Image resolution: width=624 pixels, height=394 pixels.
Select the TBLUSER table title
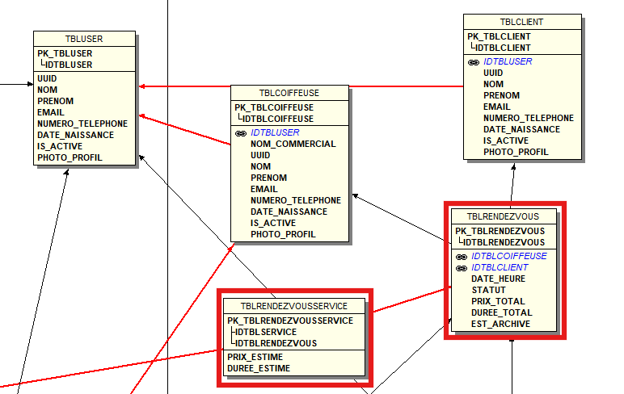[84, 39]
